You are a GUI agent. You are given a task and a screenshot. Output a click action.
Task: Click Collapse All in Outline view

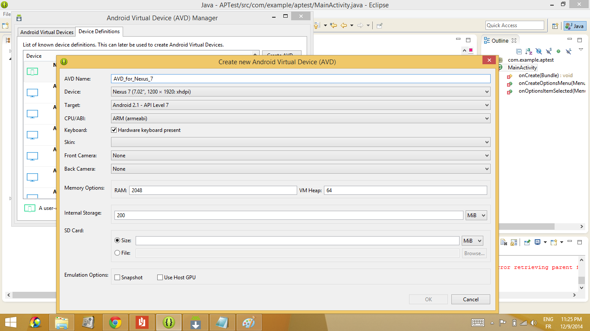tap(519, 51)
